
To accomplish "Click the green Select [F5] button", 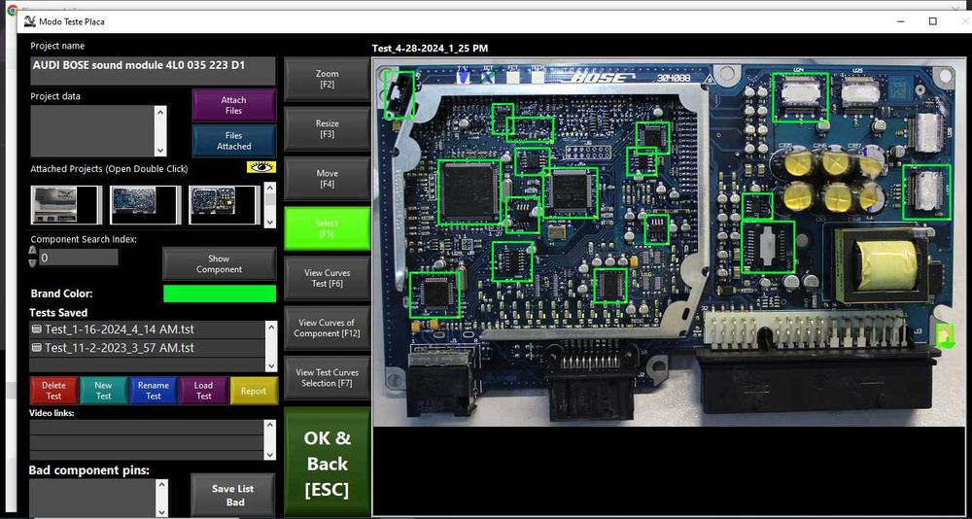I will 327,228.
